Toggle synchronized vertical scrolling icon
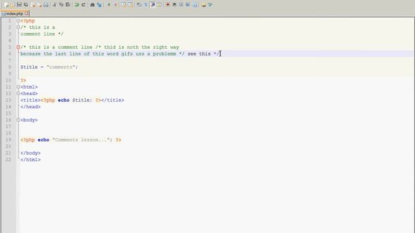The width and height of the screenshot is (415, 233). point(123,5)
